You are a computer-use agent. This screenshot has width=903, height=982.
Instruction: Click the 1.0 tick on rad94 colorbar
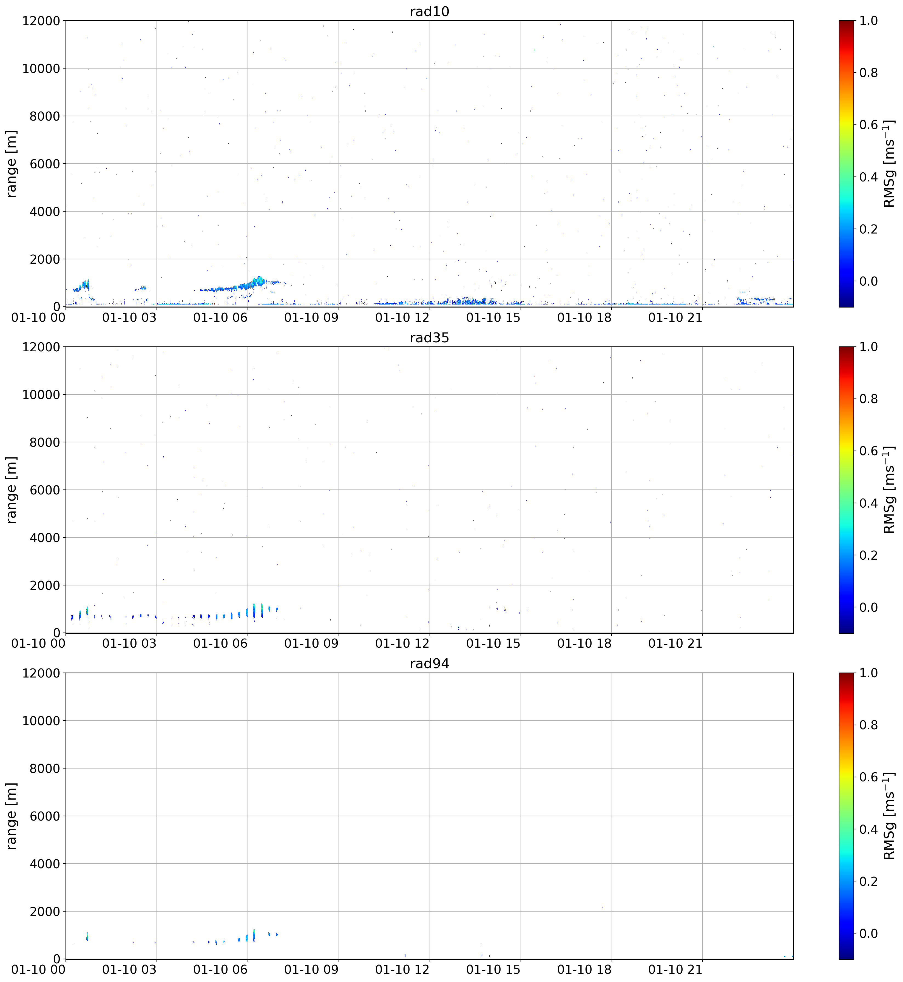pos(869,673)
